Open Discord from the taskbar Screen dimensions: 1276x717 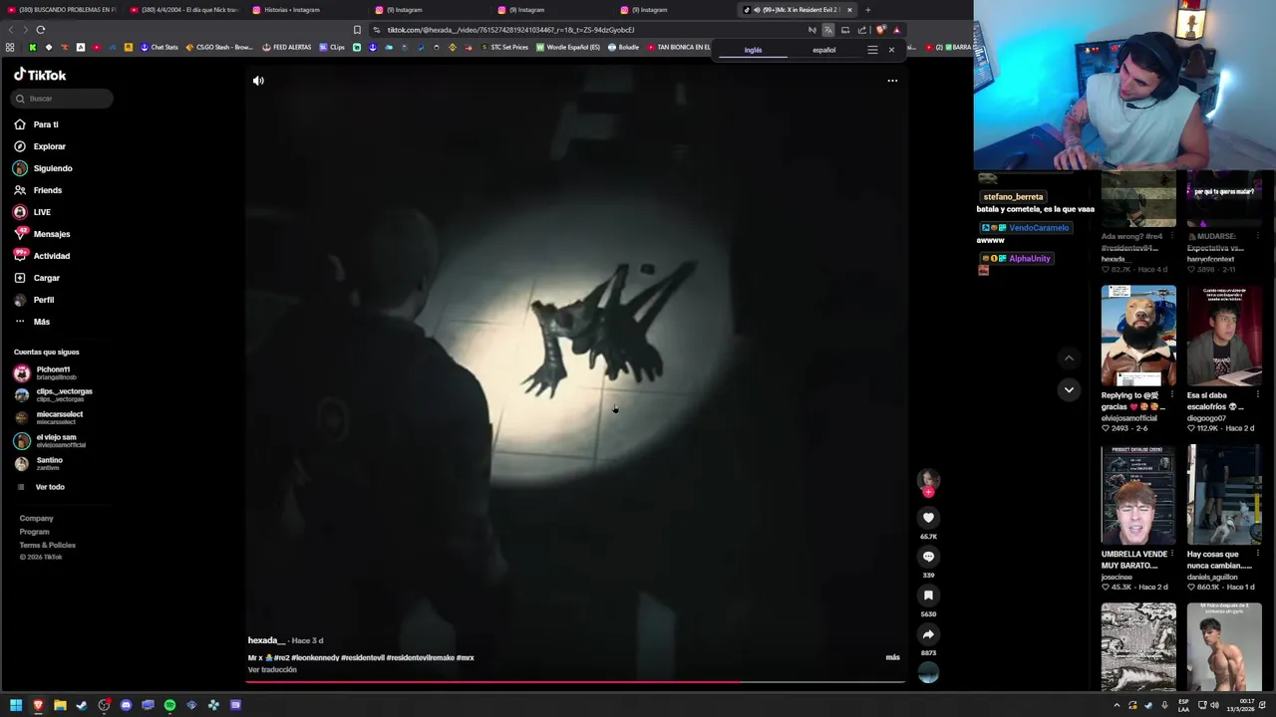[126, 705]
